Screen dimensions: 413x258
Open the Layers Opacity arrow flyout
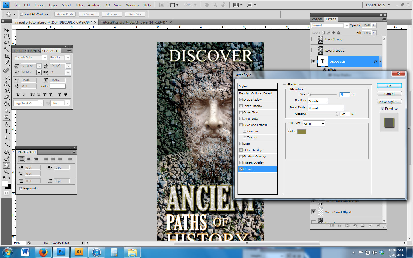tap(374, 25)
